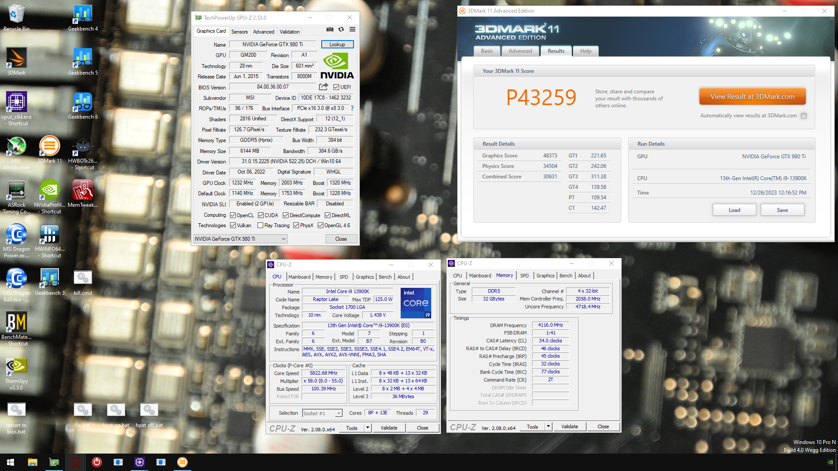The height and width of the screenshot is (471, 838).
Task: Toggle the OpenCL checkbox
Action: (x=233, y=215)
